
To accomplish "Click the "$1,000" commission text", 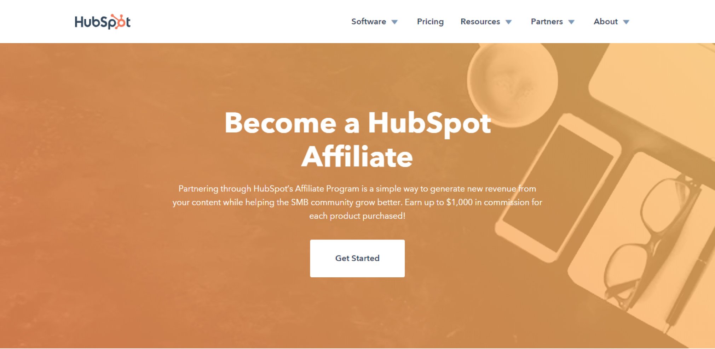I will click(459, 202).
